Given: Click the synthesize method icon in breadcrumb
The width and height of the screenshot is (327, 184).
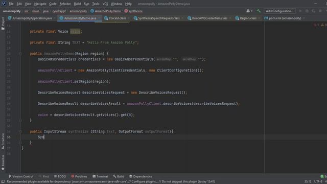Looking at the screenshot, I should [126, 11].
